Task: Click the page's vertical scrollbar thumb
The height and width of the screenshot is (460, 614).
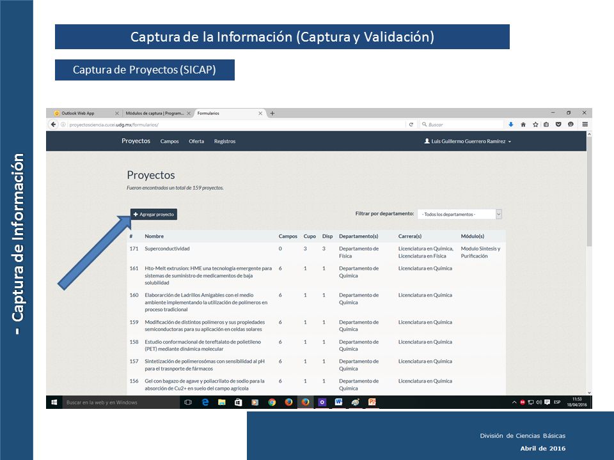Action: tap(589, 192)
